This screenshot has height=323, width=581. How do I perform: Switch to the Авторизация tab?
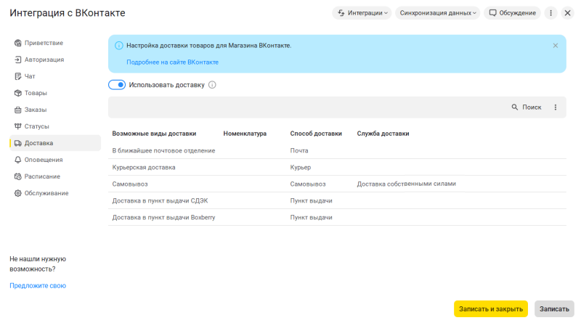click(44, 60)
